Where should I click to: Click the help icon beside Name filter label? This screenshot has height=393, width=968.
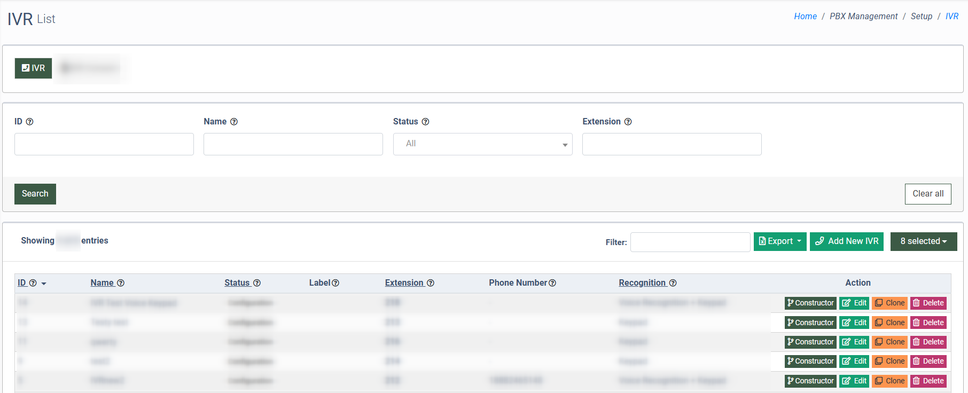tap(234, 122)
